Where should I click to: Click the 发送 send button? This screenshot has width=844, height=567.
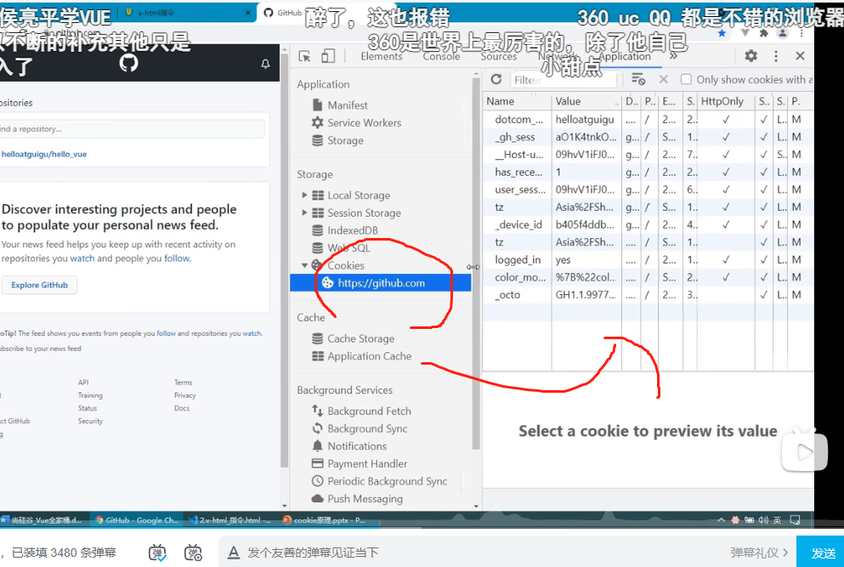pos(823,553)
